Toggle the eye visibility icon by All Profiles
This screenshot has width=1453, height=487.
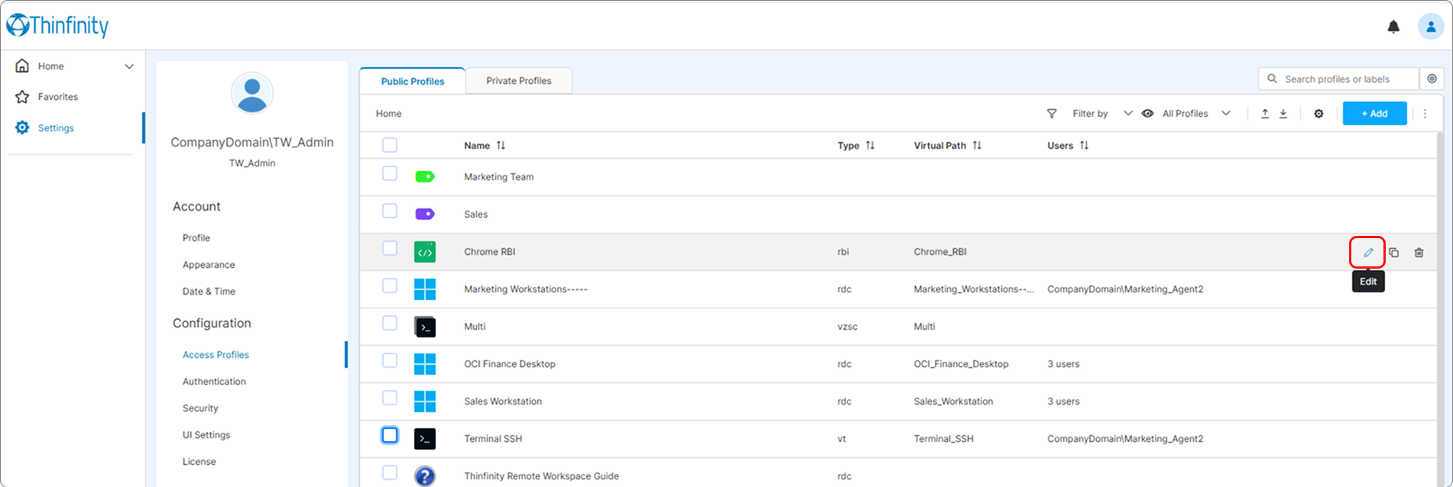tap(1147, 114)
